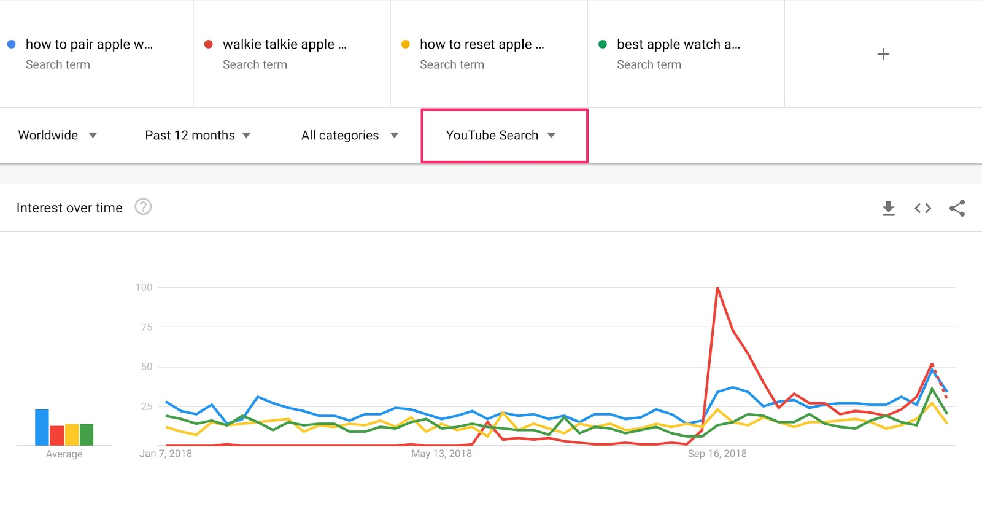The image size is (982, 520).
Task: Click the red dot beside "walkie talkie apple"
Action: coord(209,44)
